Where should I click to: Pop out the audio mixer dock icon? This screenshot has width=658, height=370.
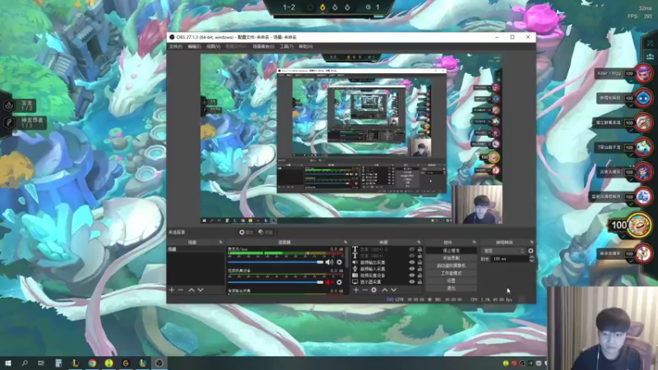coord(345,242)
